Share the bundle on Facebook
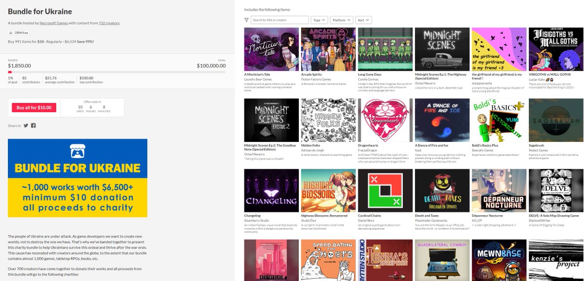The width and height of the screenshot is (586, 281). 33,125
